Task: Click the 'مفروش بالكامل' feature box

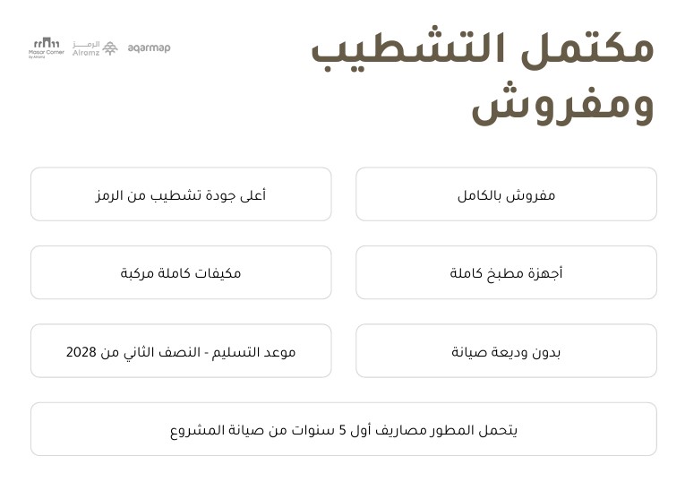Action: [506, 194]
